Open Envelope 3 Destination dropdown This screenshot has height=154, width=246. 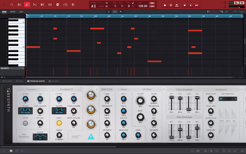228,99
